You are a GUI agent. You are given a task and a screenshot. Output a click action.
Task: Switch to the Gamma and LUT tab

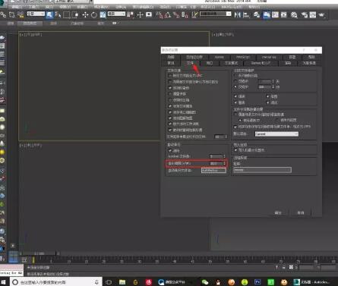click(x=261, y=63)
